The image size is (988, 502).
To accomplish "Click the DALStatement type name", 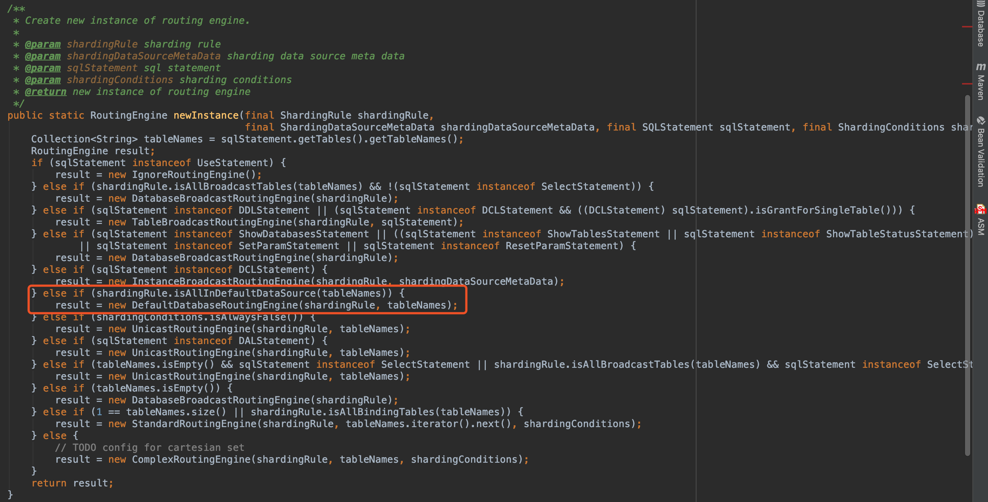I will tap(274, 341).
